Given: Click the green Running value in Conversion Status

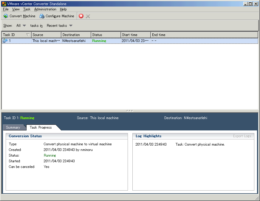Looking at the screenshot, I should (50, 155).
